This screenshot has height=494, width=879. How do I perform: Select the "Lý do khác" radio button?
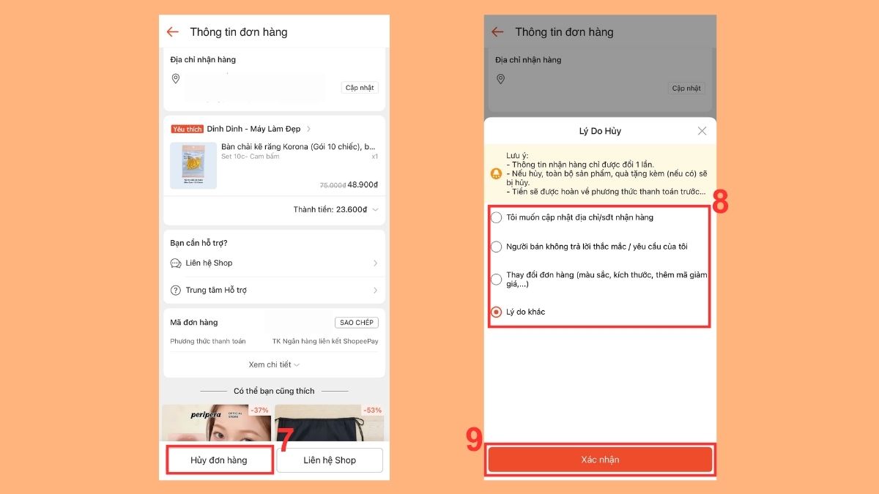(497, 312)
